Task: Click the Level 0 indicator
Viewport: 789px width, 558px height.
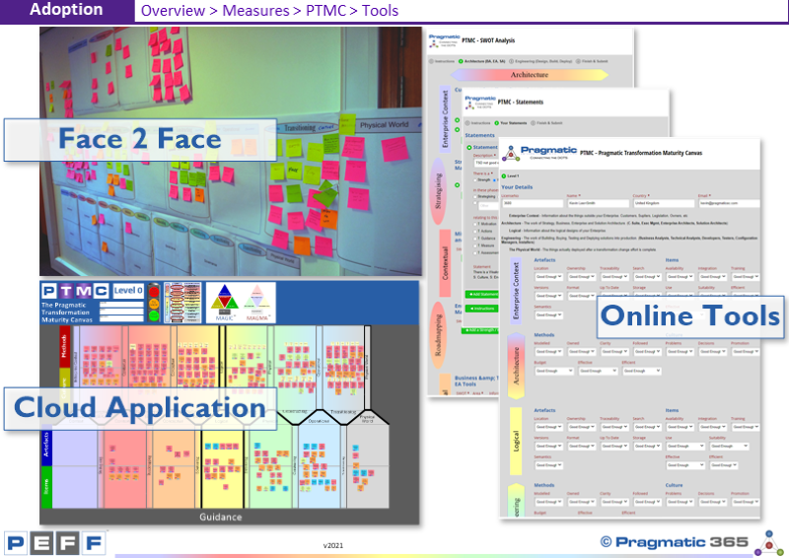Action: click(128, 291)
